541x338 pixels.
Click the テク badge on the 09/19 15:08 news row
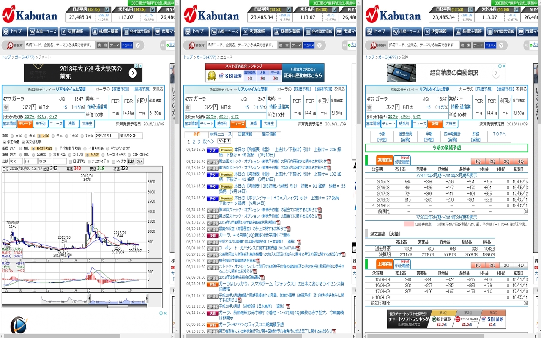[212, 150]
